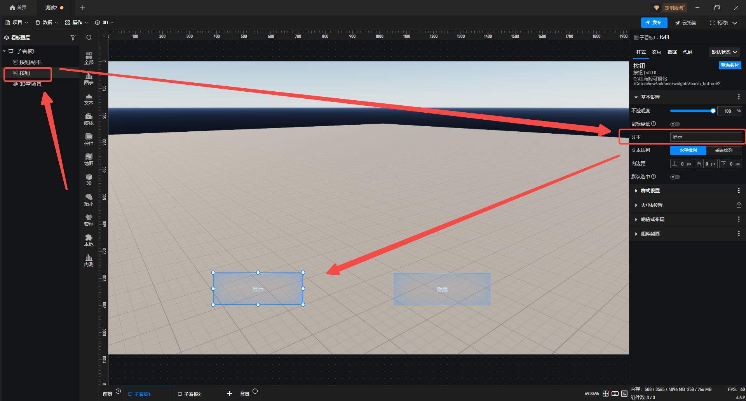
Task: Click the 不透明度 opacity slider
Action: point(692,111)
